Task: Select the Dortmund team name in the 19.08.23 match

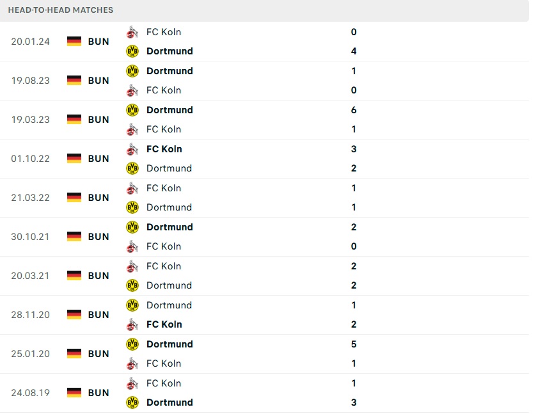Action: [x=169, y=71]
